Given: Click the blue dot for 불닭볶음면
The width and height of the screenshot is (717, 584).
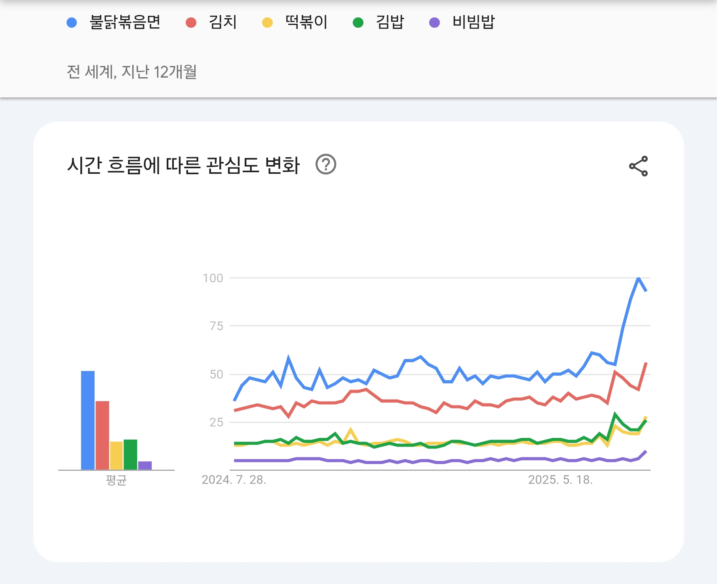Looking at the screenshot, I should (x=72, y=23).
